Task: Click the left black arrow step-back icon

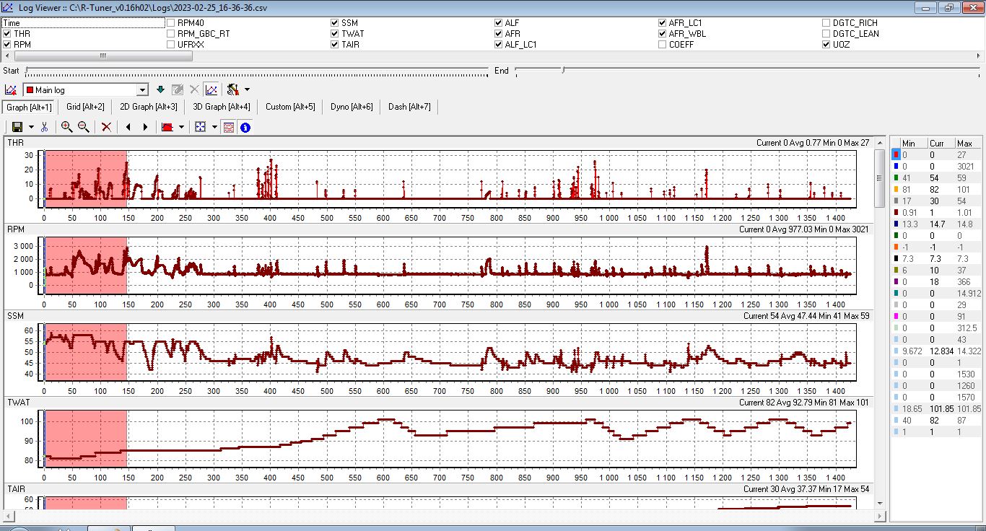Action: (x=128, y=127)
